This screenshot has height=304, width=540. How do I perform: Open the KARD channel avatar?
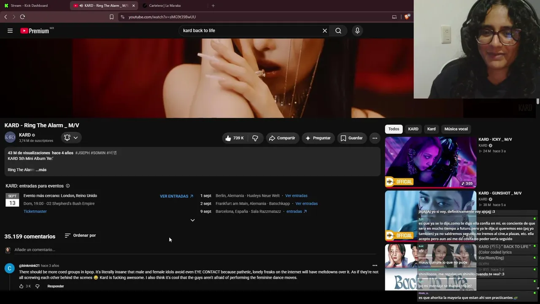pyautogui.click(x=10, y=137)
